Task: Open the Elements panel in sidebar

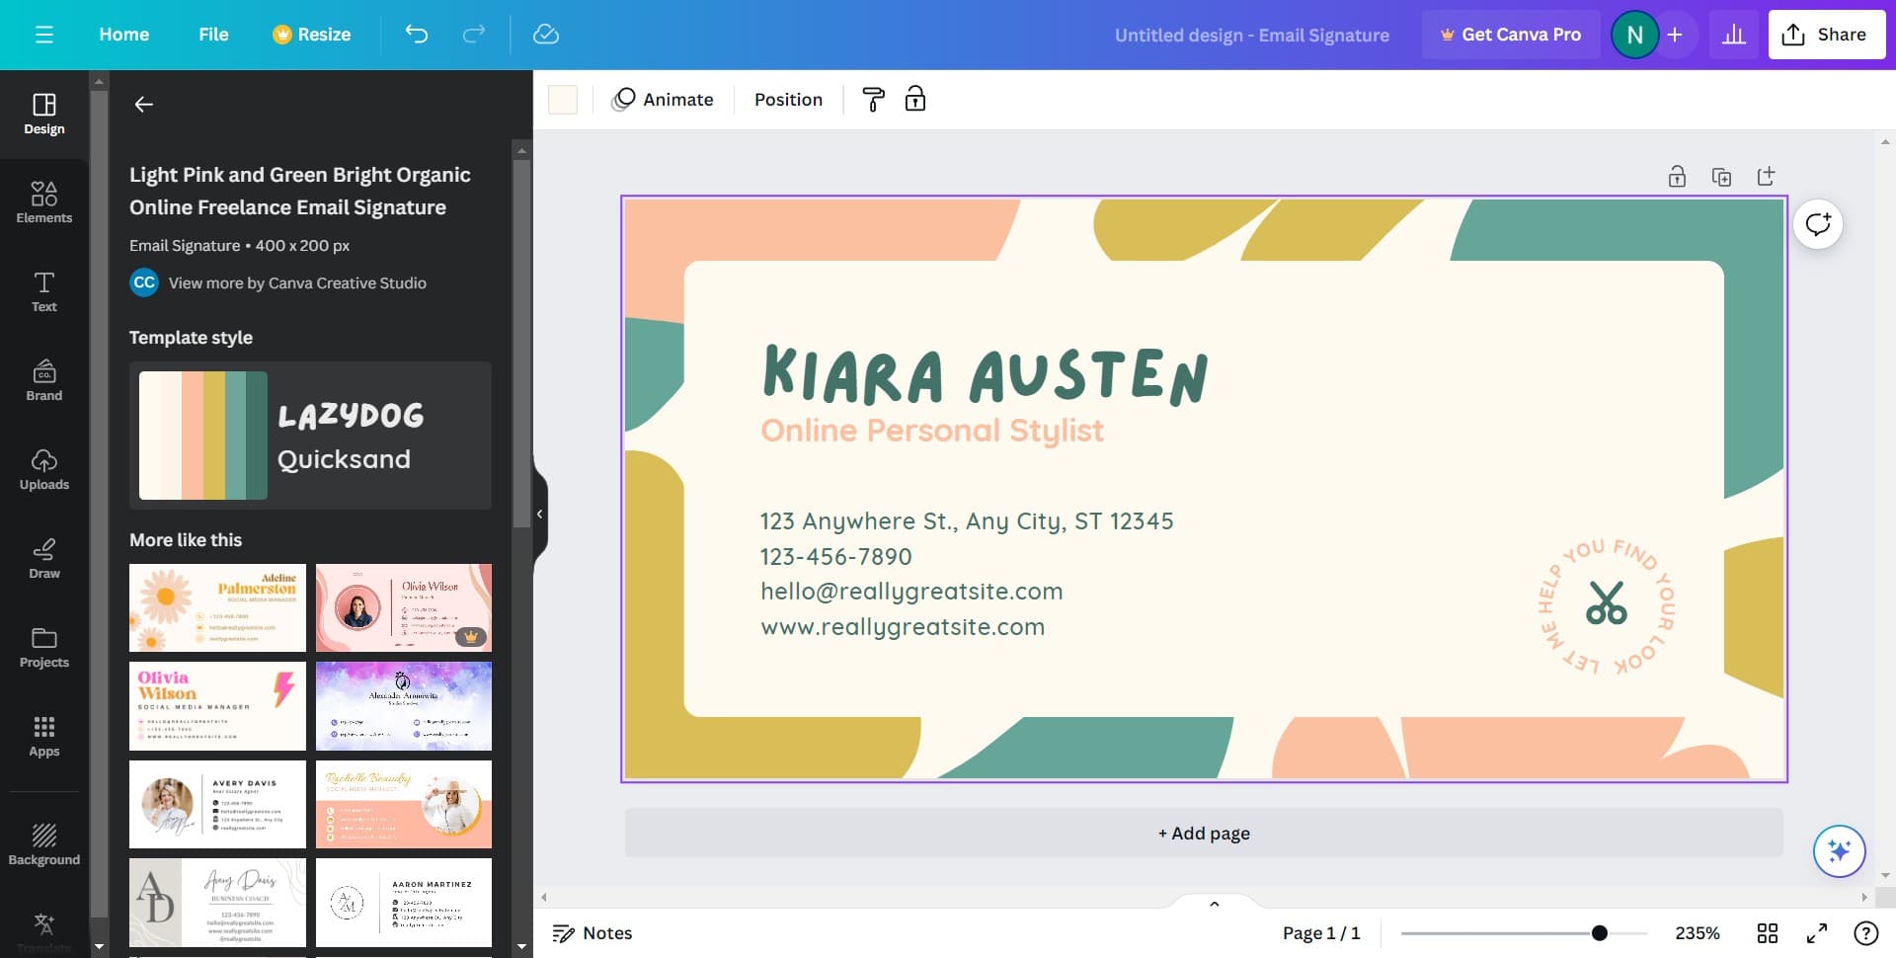Action: [x=44, y=202]
